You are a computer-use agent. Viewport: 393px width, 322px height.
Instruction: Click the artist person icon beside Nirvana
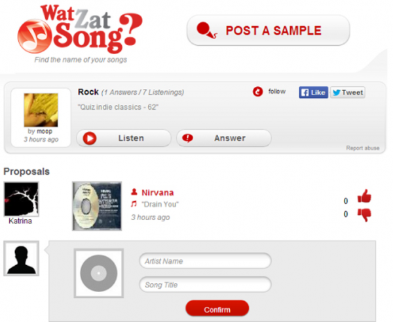pos(134,192)
